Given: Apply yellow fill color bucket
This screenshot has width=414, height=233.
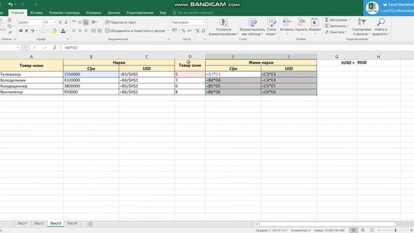Looking at the screenshot, I should coord(54,31).
